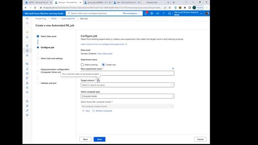The width and height of the screenshot is (258, 145).
Task: Cancel the Automated ML job setup
Action: [x=200, y=139]
